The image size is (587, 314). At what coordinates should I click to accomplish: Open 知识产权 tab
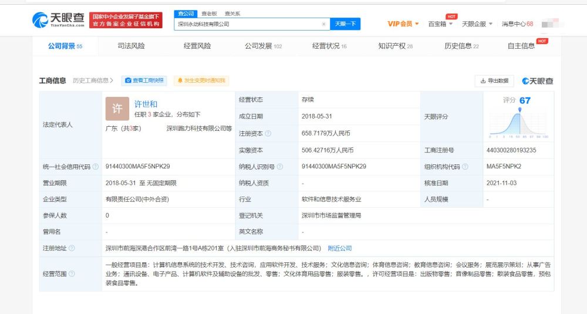click(x=395, y=46)
